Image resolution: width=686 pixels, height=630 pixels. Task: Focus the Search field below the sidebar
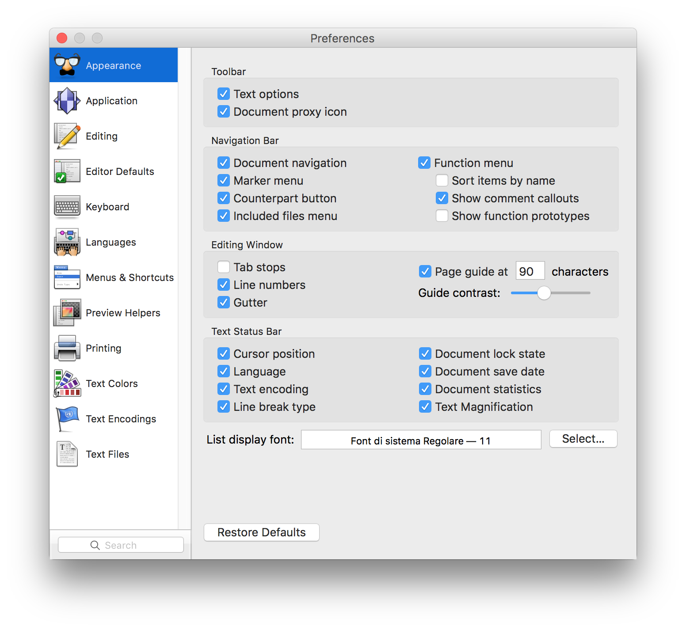(121, 545)
